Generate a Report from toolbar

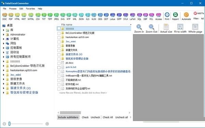point(175,16)
